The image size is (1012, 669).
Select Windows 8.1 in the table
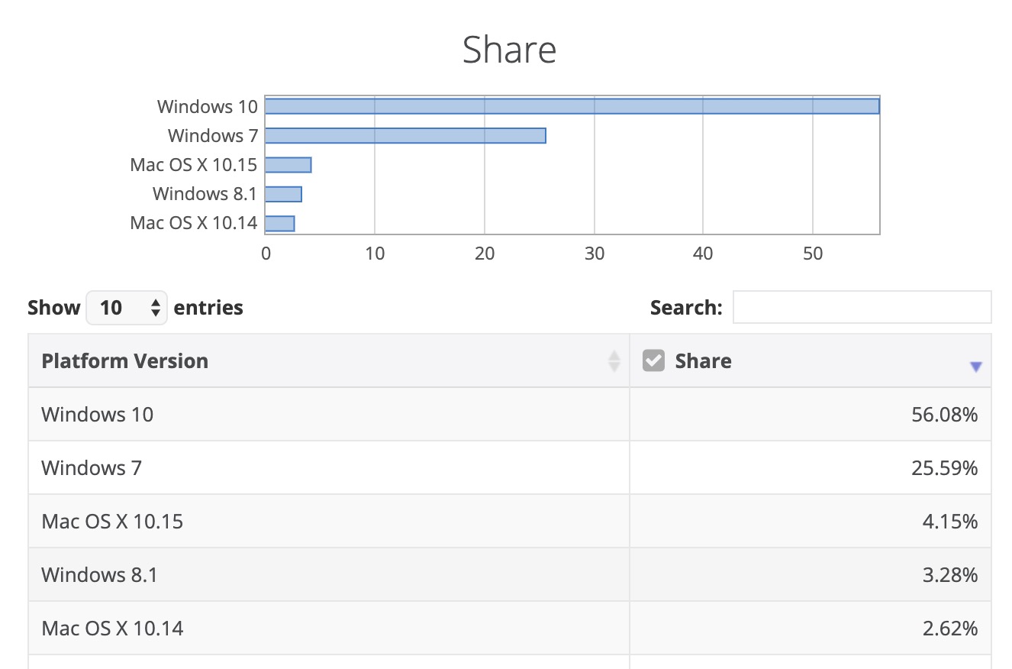coord(99,575)
